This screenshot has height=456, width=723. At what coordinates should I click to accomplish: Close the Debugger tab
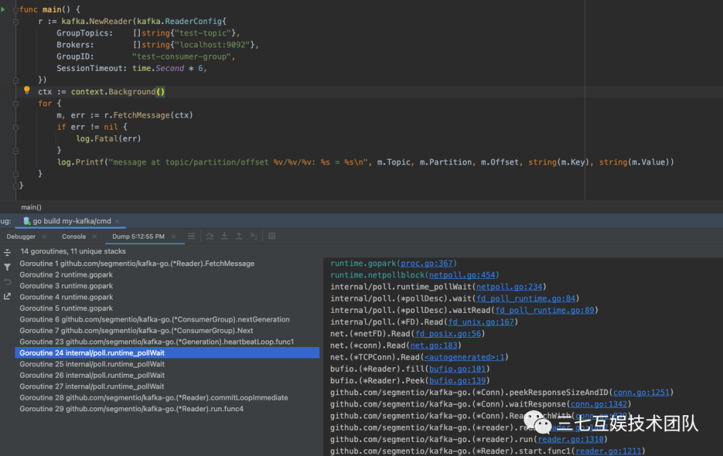tap(44, 236)
